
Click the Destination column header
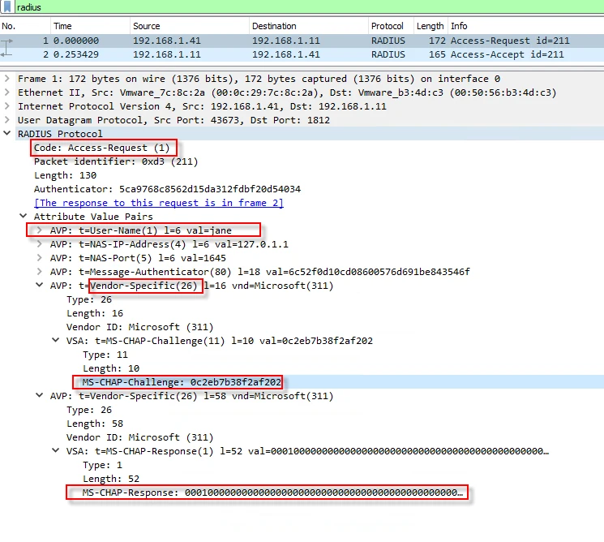pos(274,26)
